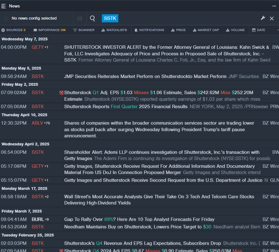Screen dimensions: 279x252
Task: Select the 04:53:20AM timestamp on March 7
Action: [14, 227]
